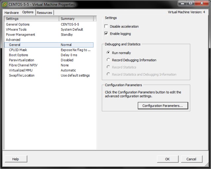
Task: Open Help for this dialog
Action: pos(15,159)
